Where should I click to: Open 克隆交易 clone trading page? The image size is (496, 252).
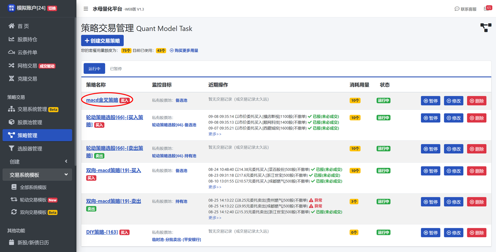coord(27,79)
